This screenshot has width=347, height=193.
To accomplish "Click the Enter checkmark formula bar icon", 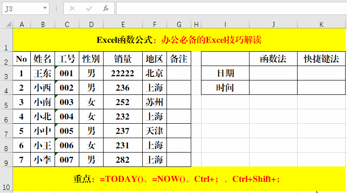I will (89, 8).
